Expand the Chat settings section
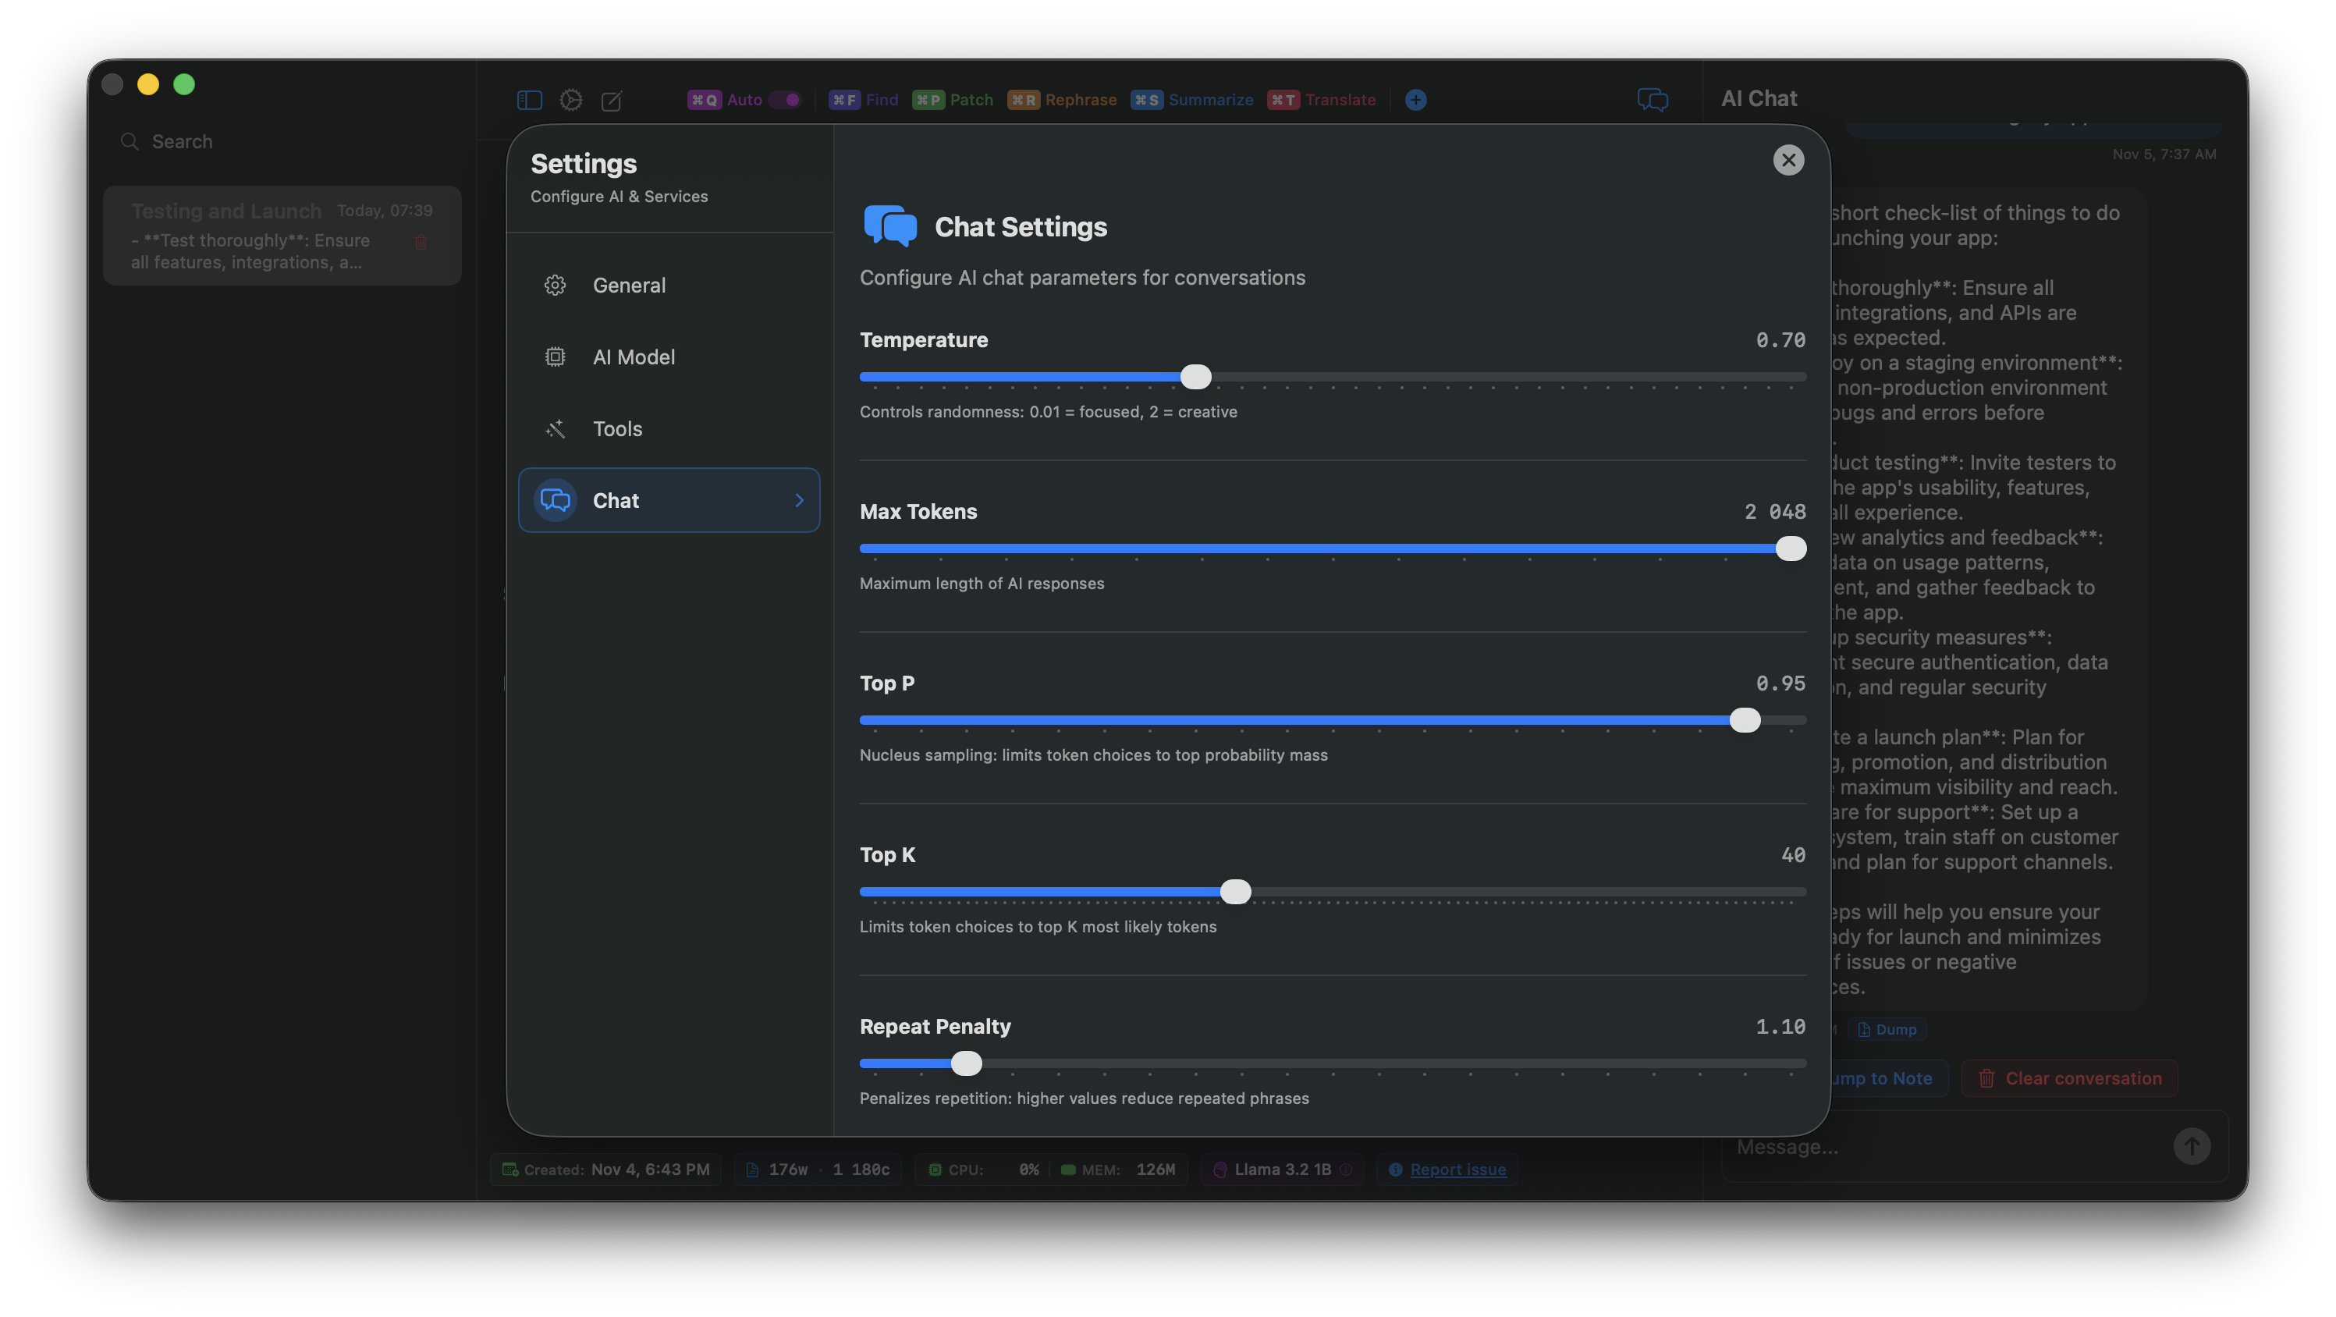Screen dimensions: 2336x1317 click(798, 500)
